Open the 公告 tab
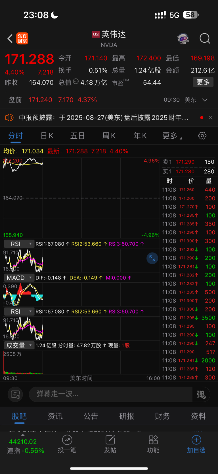The width and height of the screenshot is (218, 474). [91, 416]
